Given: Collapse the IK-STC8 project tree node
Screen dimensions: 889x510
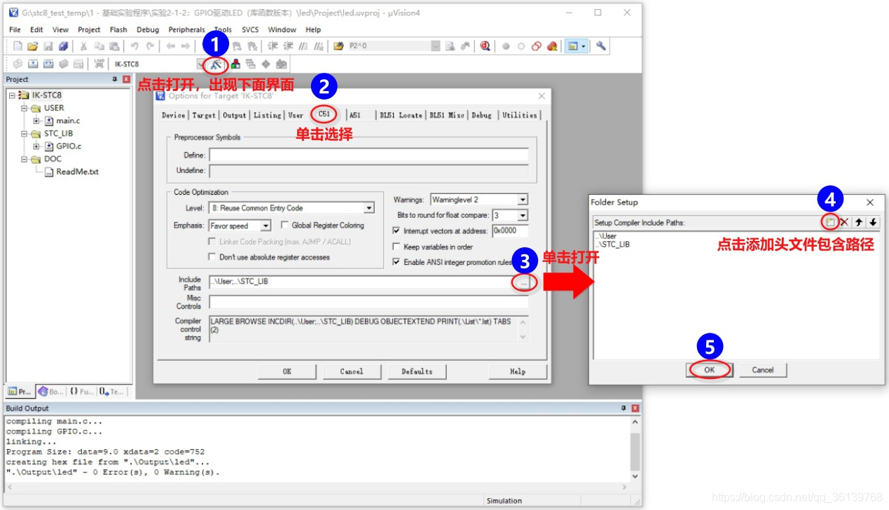Looking at the screenshot, I should coord(13,95).
